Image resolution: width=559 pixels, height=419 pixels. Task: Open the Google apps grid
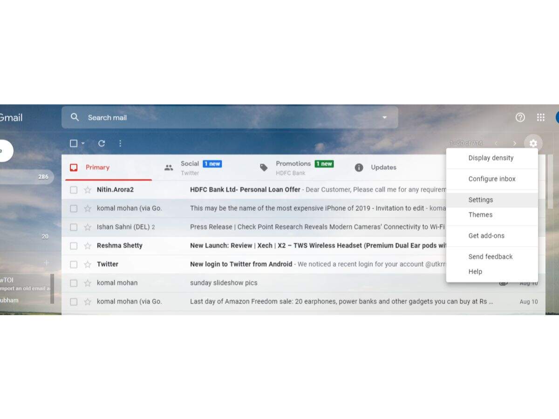click(x=540, y=117)
